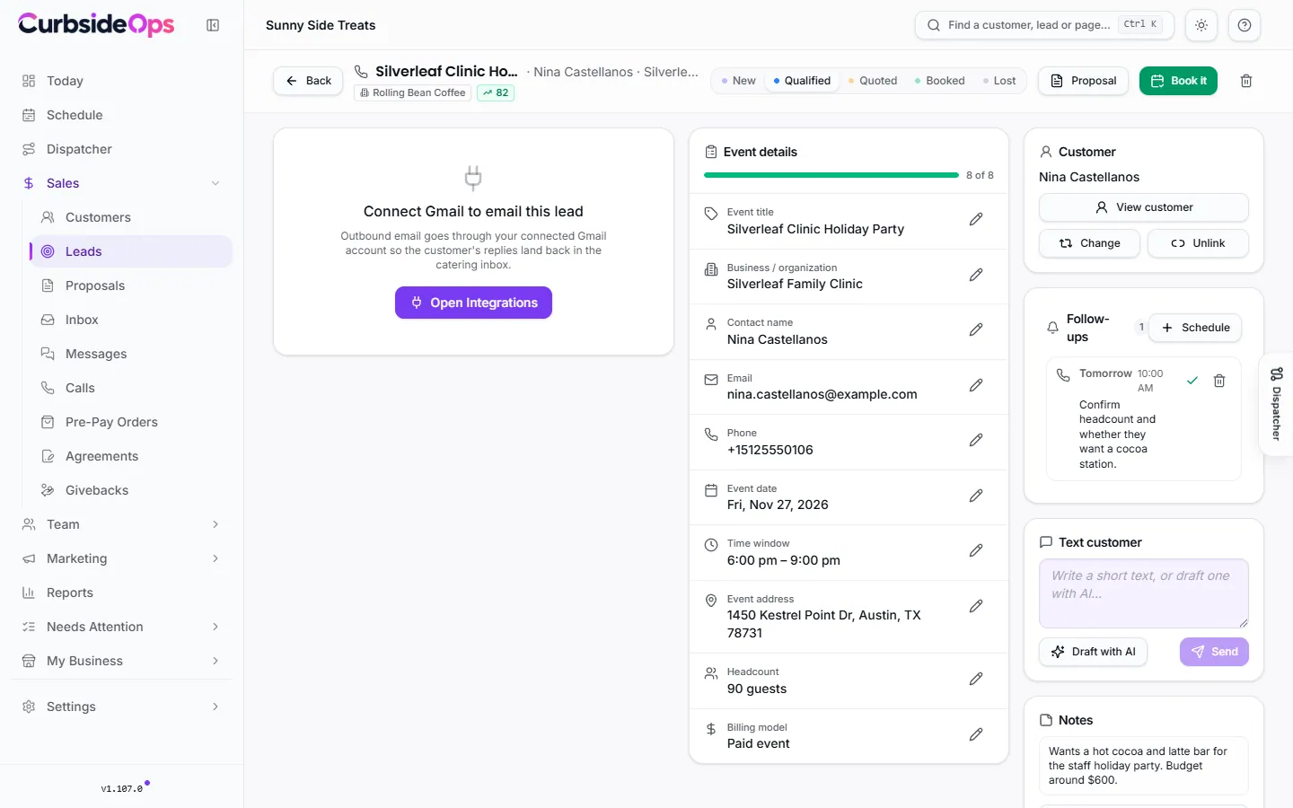Screen dimensions: 1293x808
Task: Open the Dispatcher side tab
Action: pyautogui.click(x=1276, y=404)
